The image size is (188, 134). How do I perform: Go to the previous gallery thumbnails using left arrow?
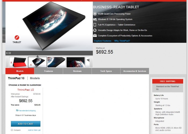click(x=7, y=62)
